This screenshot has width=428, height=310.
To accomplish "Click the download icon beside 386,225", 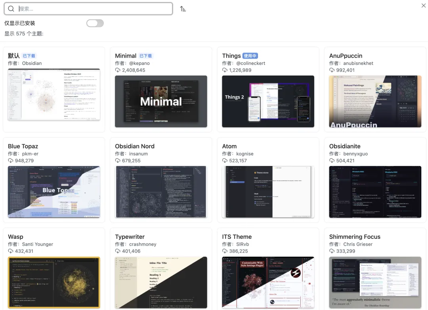I will click(x=225, y=251).
